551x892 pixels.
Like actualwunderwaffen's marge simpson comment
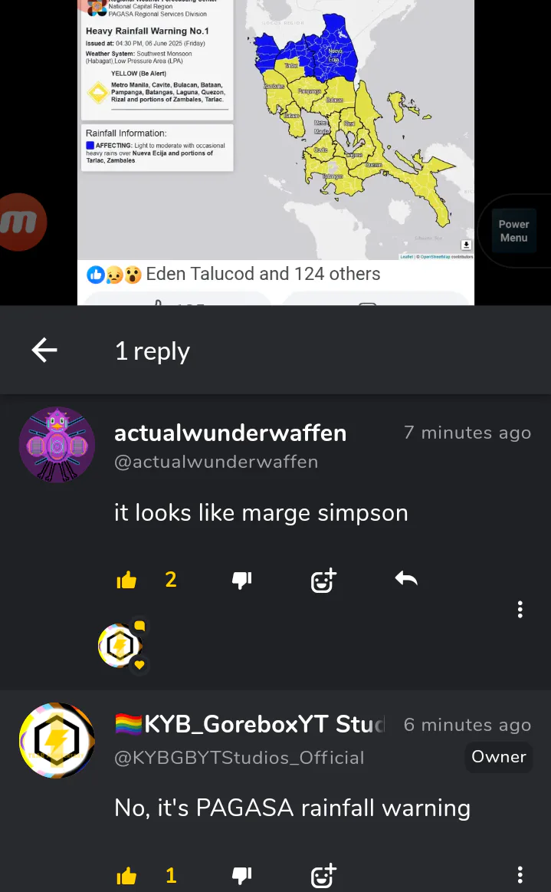[x=126, y=580]
